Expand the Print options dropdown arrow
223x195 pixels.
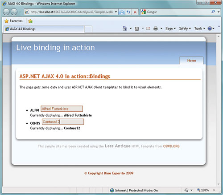pos(161,28)
